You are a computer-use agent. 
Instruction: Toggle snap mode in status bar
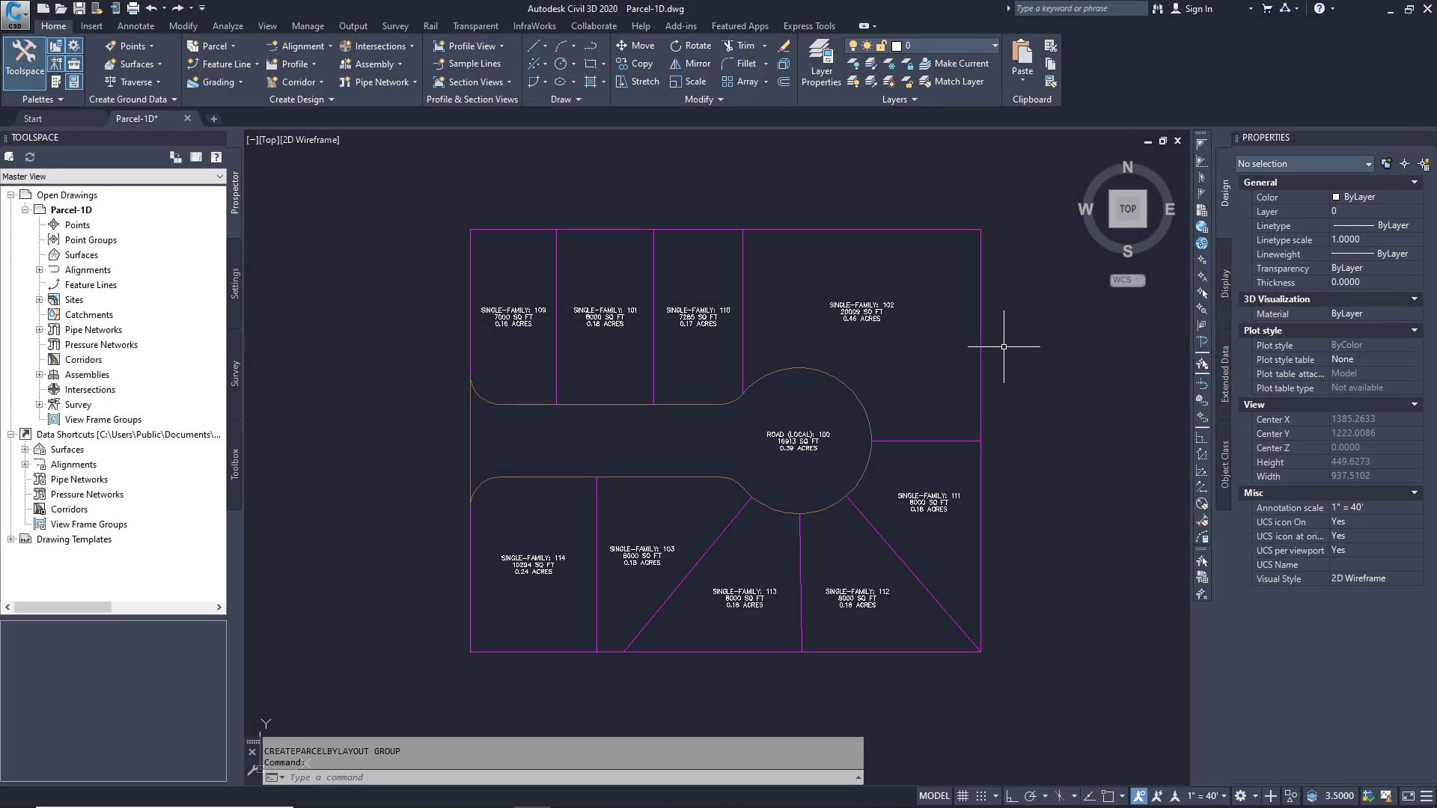pyautogui.click(x=981, y=795)
